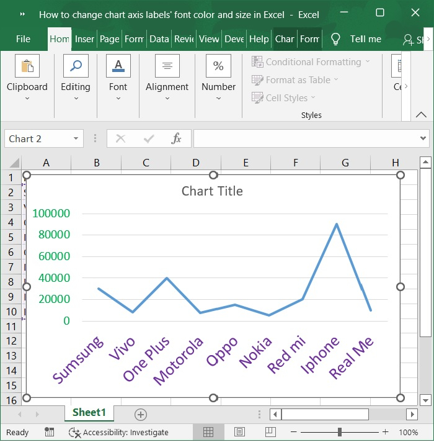Open the File tab

coord(23,39)
